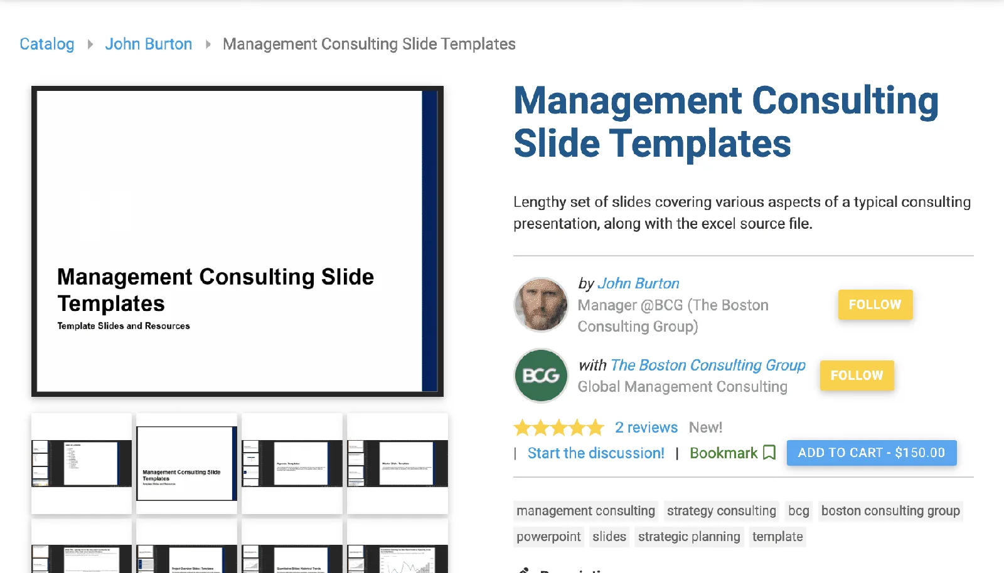
Task: Select the 'bcg' tag
Action: (799, 511)
